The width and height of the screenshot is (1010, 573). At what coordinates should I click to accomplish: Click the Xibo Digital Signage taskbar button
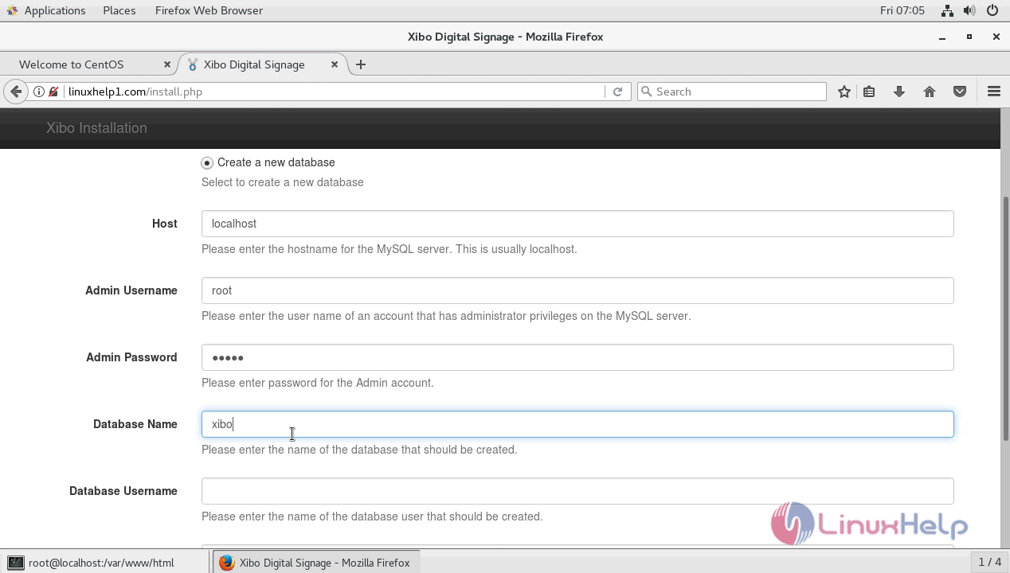(x=316, y=563)
